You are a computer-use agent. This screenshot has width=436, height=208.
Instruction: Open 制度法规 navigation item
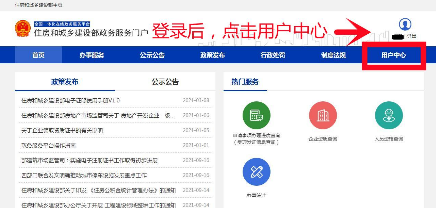coord(333,55)
